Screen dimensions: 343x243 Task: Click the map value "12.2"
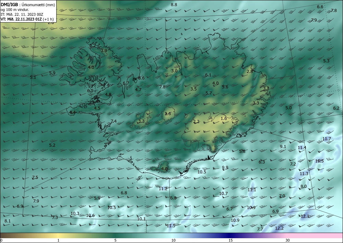(279, 228)
